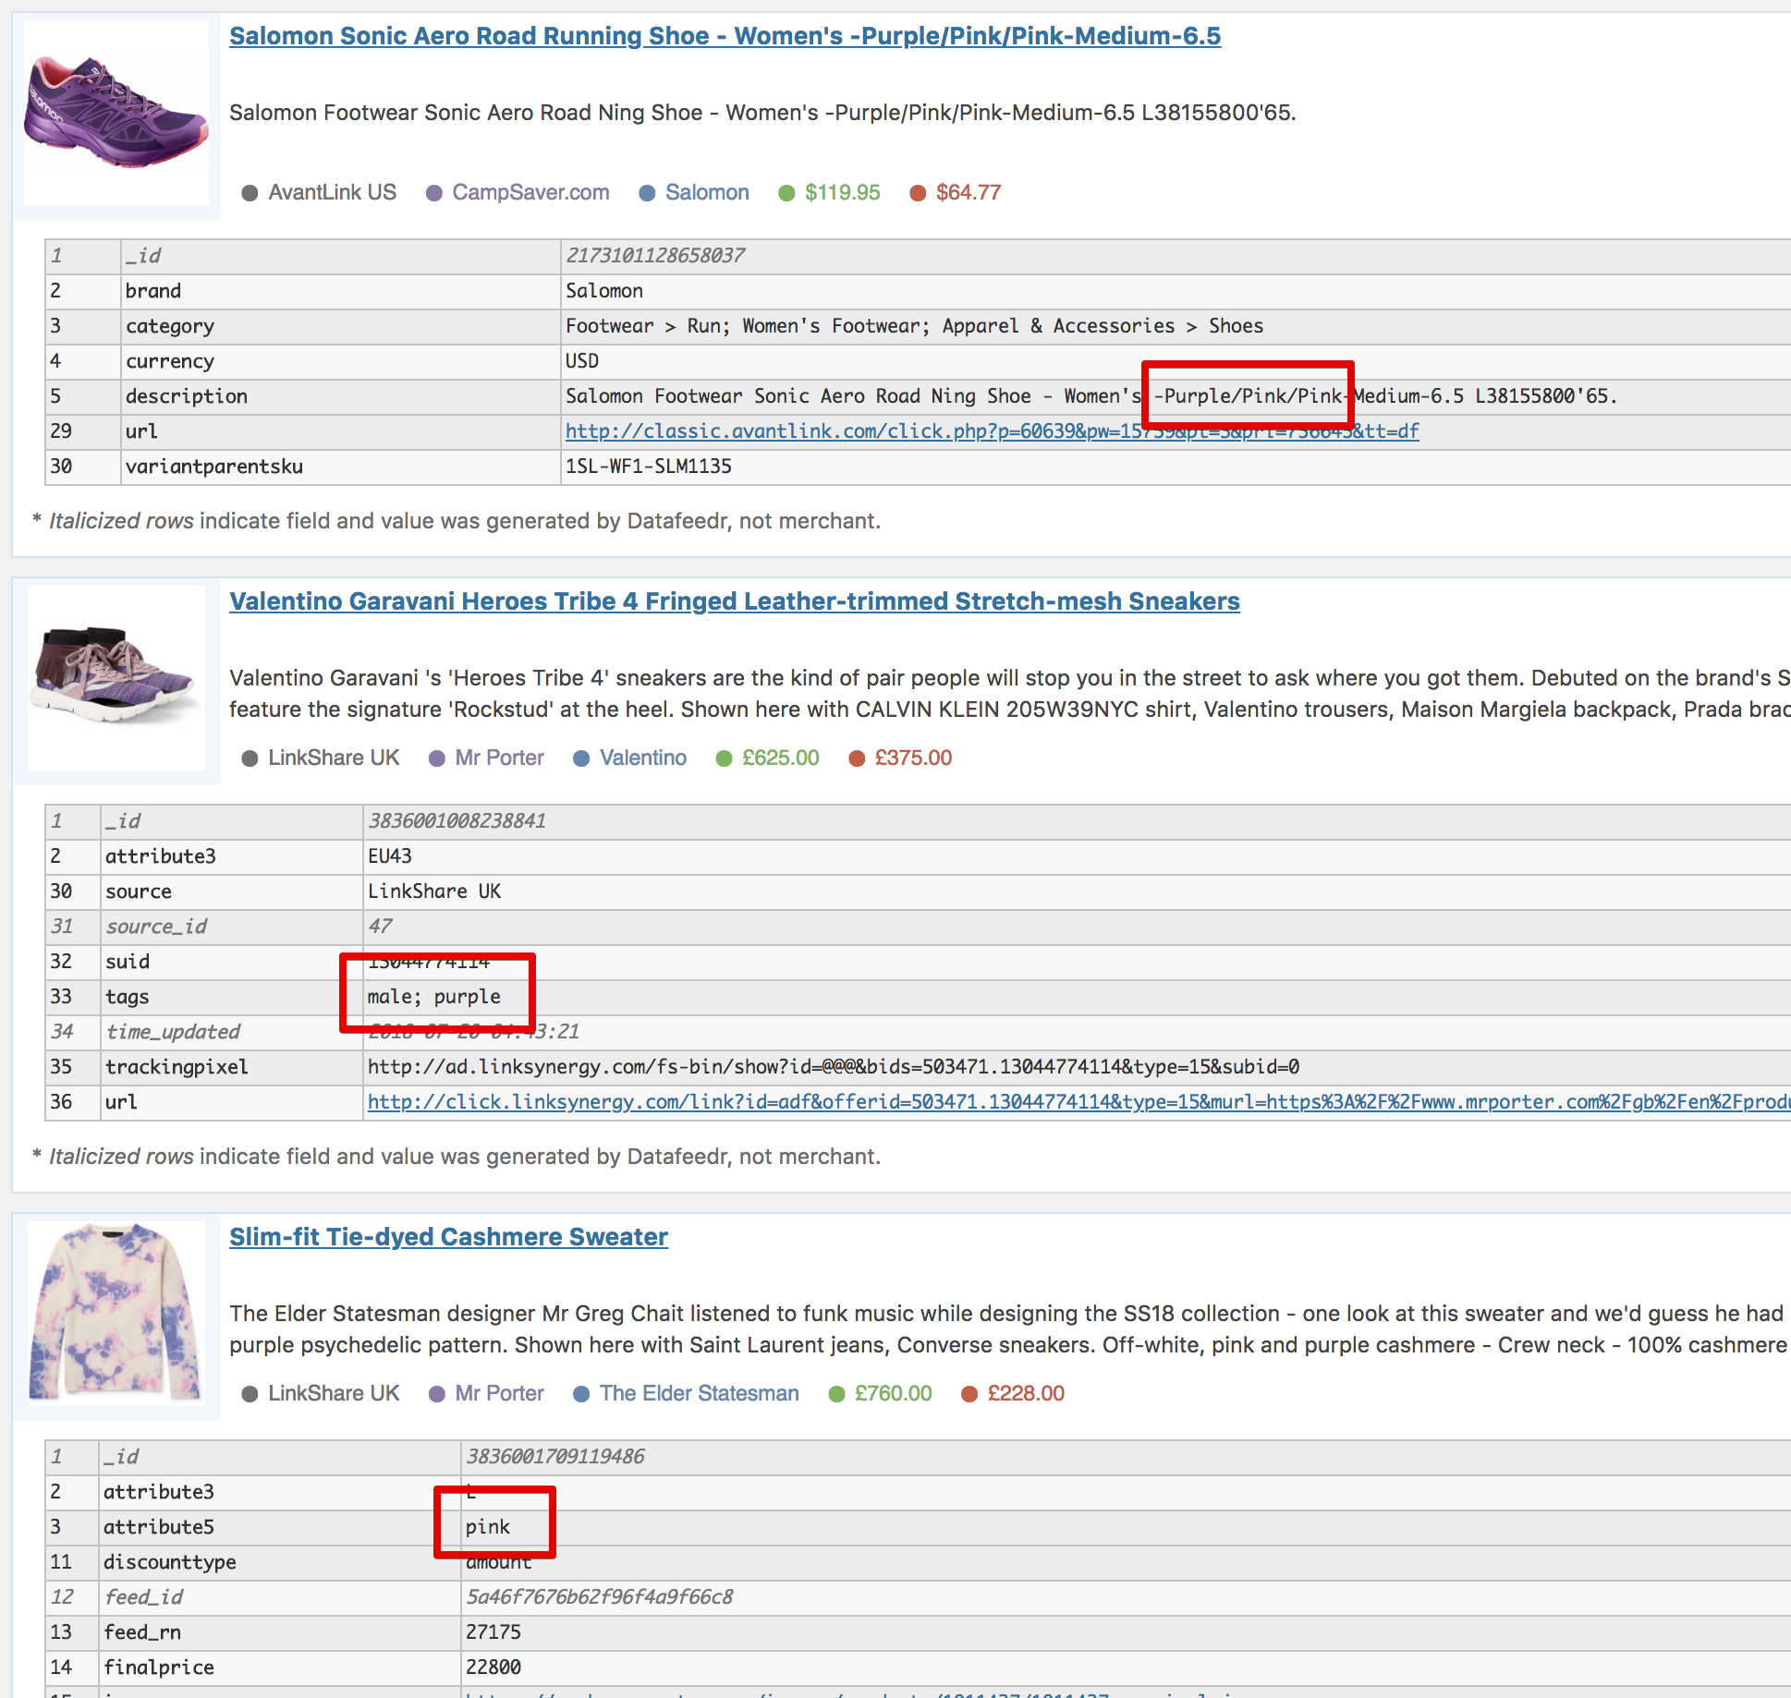Click the source_id value 47
Viewport: 1791px width, 1698px height.
coord(380,927)
